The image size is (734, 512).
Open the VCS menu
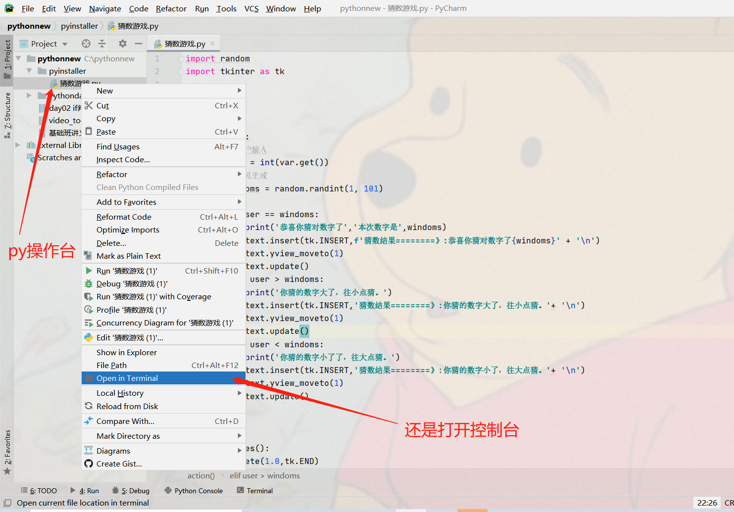pos(251,8)
